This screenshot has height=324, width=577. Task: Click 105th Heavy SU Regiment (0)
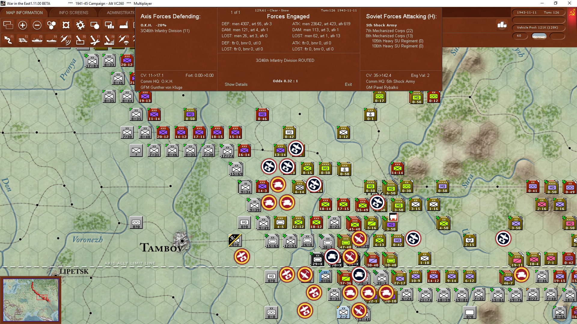[x=398, y=41]
